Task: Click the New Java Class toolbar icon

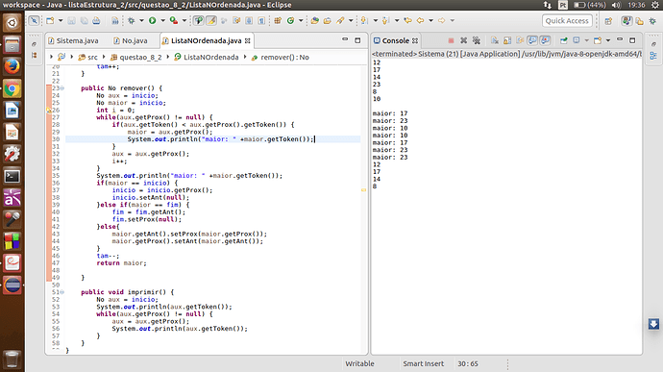Action: 290,20
